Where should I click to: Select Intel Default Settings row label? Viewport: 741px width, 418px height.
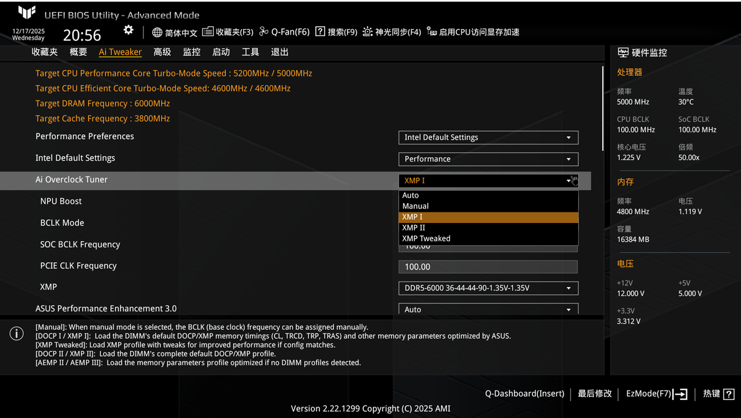tap(75, 158)
